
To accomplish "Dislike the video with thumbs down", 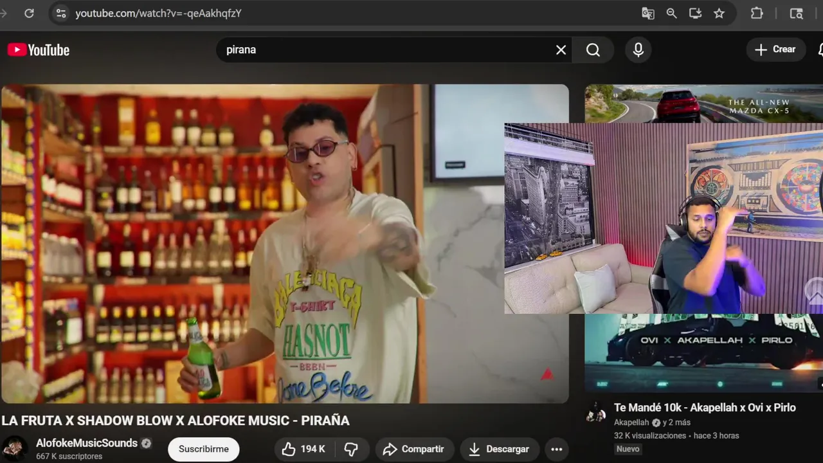I will coord(351,449).
